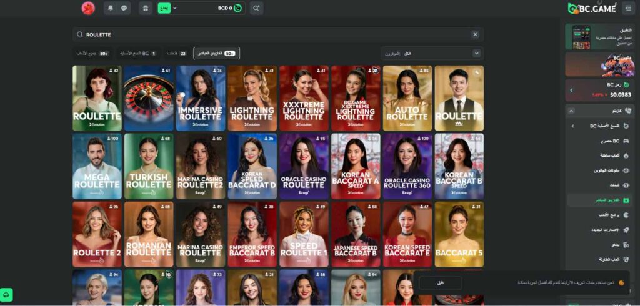Select the live casino 50+ tab
This screenshot has width=640, height=306.
tap(216, 54)
